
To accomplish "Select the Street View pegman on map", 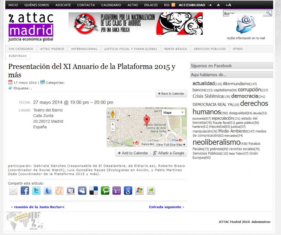I will pyautogui.click(x=113, y=114).
